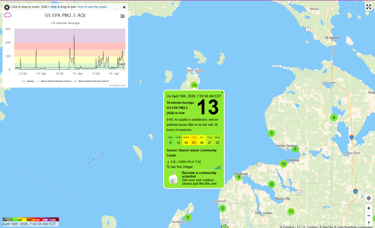Click the purple cloud icon on graph
375x228 pixels.
(8, 15)
